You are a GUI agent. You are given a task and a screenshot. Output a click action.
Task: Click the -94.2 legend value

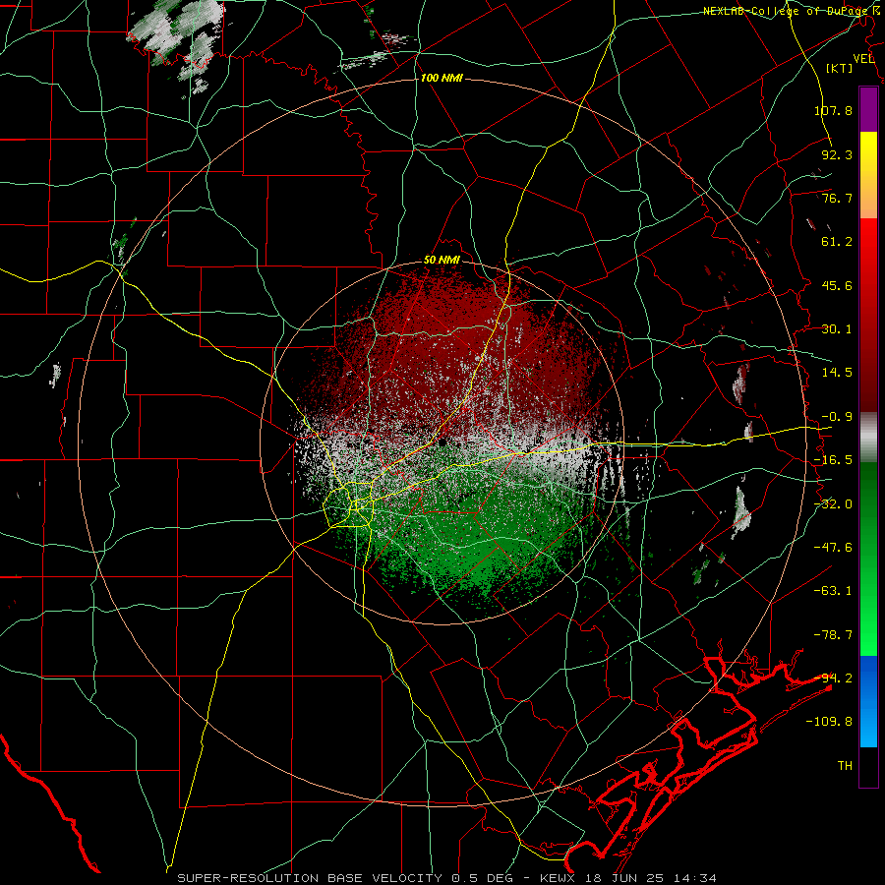pyautogui.click(x=833, y=678)
